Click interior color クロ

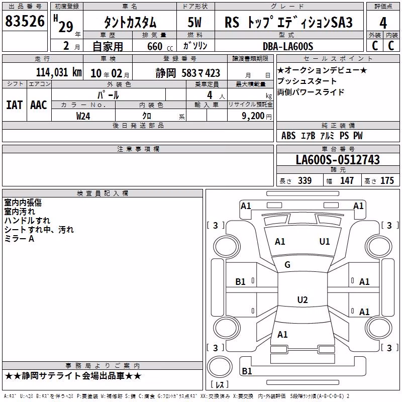(147, 116)
